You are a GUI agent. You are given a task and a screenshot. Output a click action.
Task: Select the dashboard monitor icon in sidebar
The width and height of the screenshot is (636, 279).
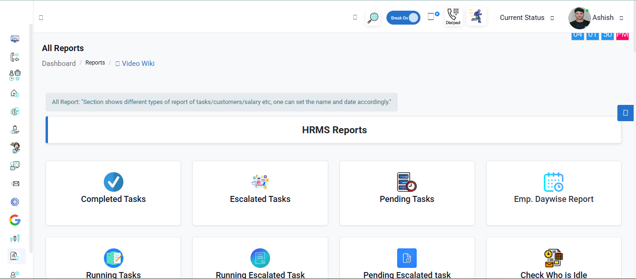click(15, 39)
